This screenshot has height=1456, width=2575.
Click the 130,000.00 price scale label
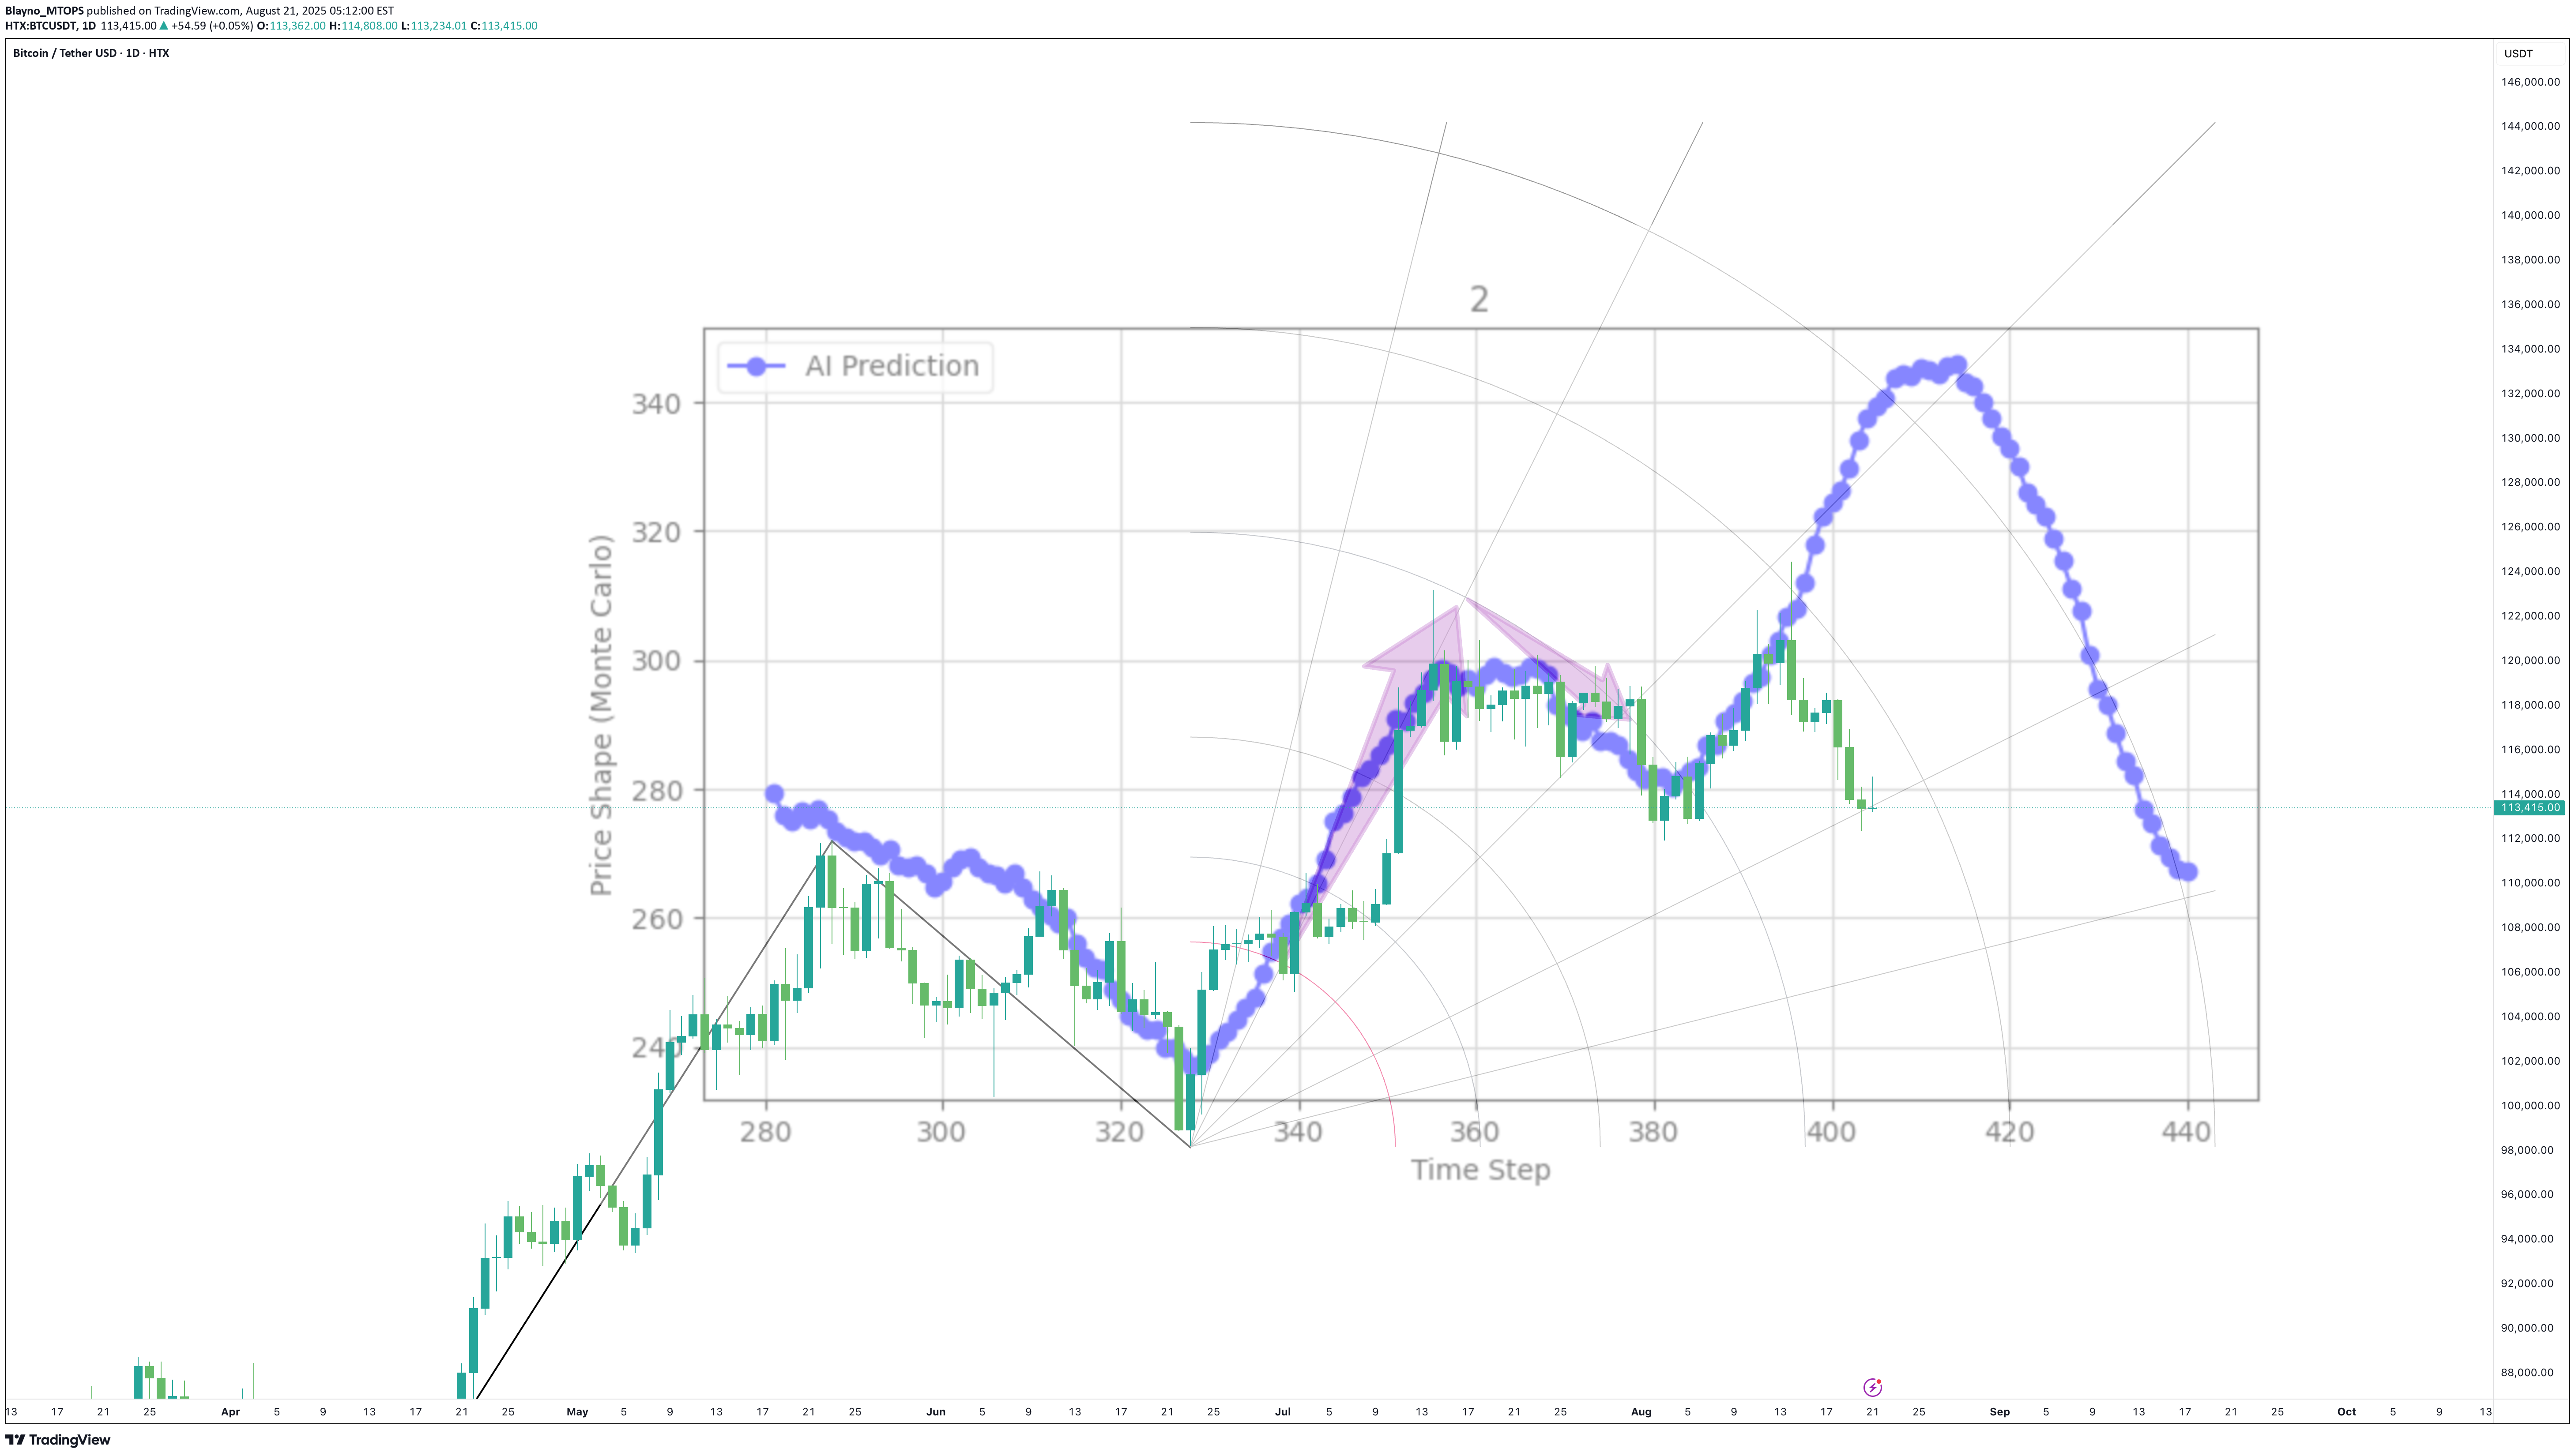2530,438
